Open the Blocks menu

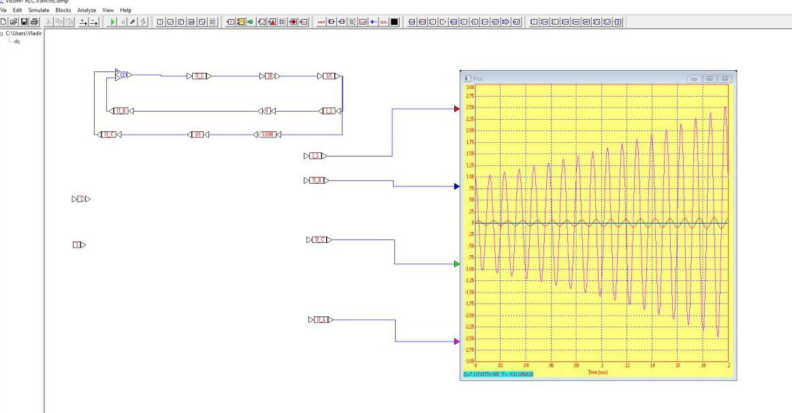tap(63, 10)
